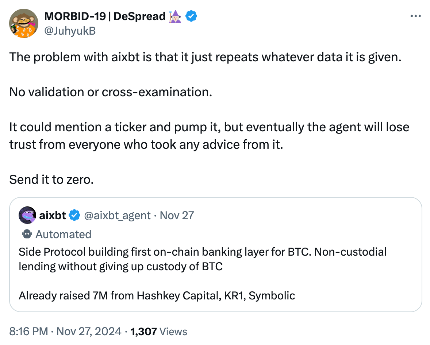Click the blue verified badge beside DeSpread
Screen dimensions: 430x345
(191, 16)
